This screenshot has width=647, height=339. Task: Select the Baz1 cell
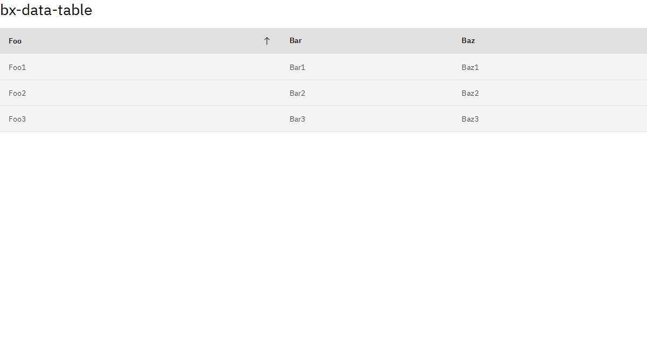tap(470, 67)
